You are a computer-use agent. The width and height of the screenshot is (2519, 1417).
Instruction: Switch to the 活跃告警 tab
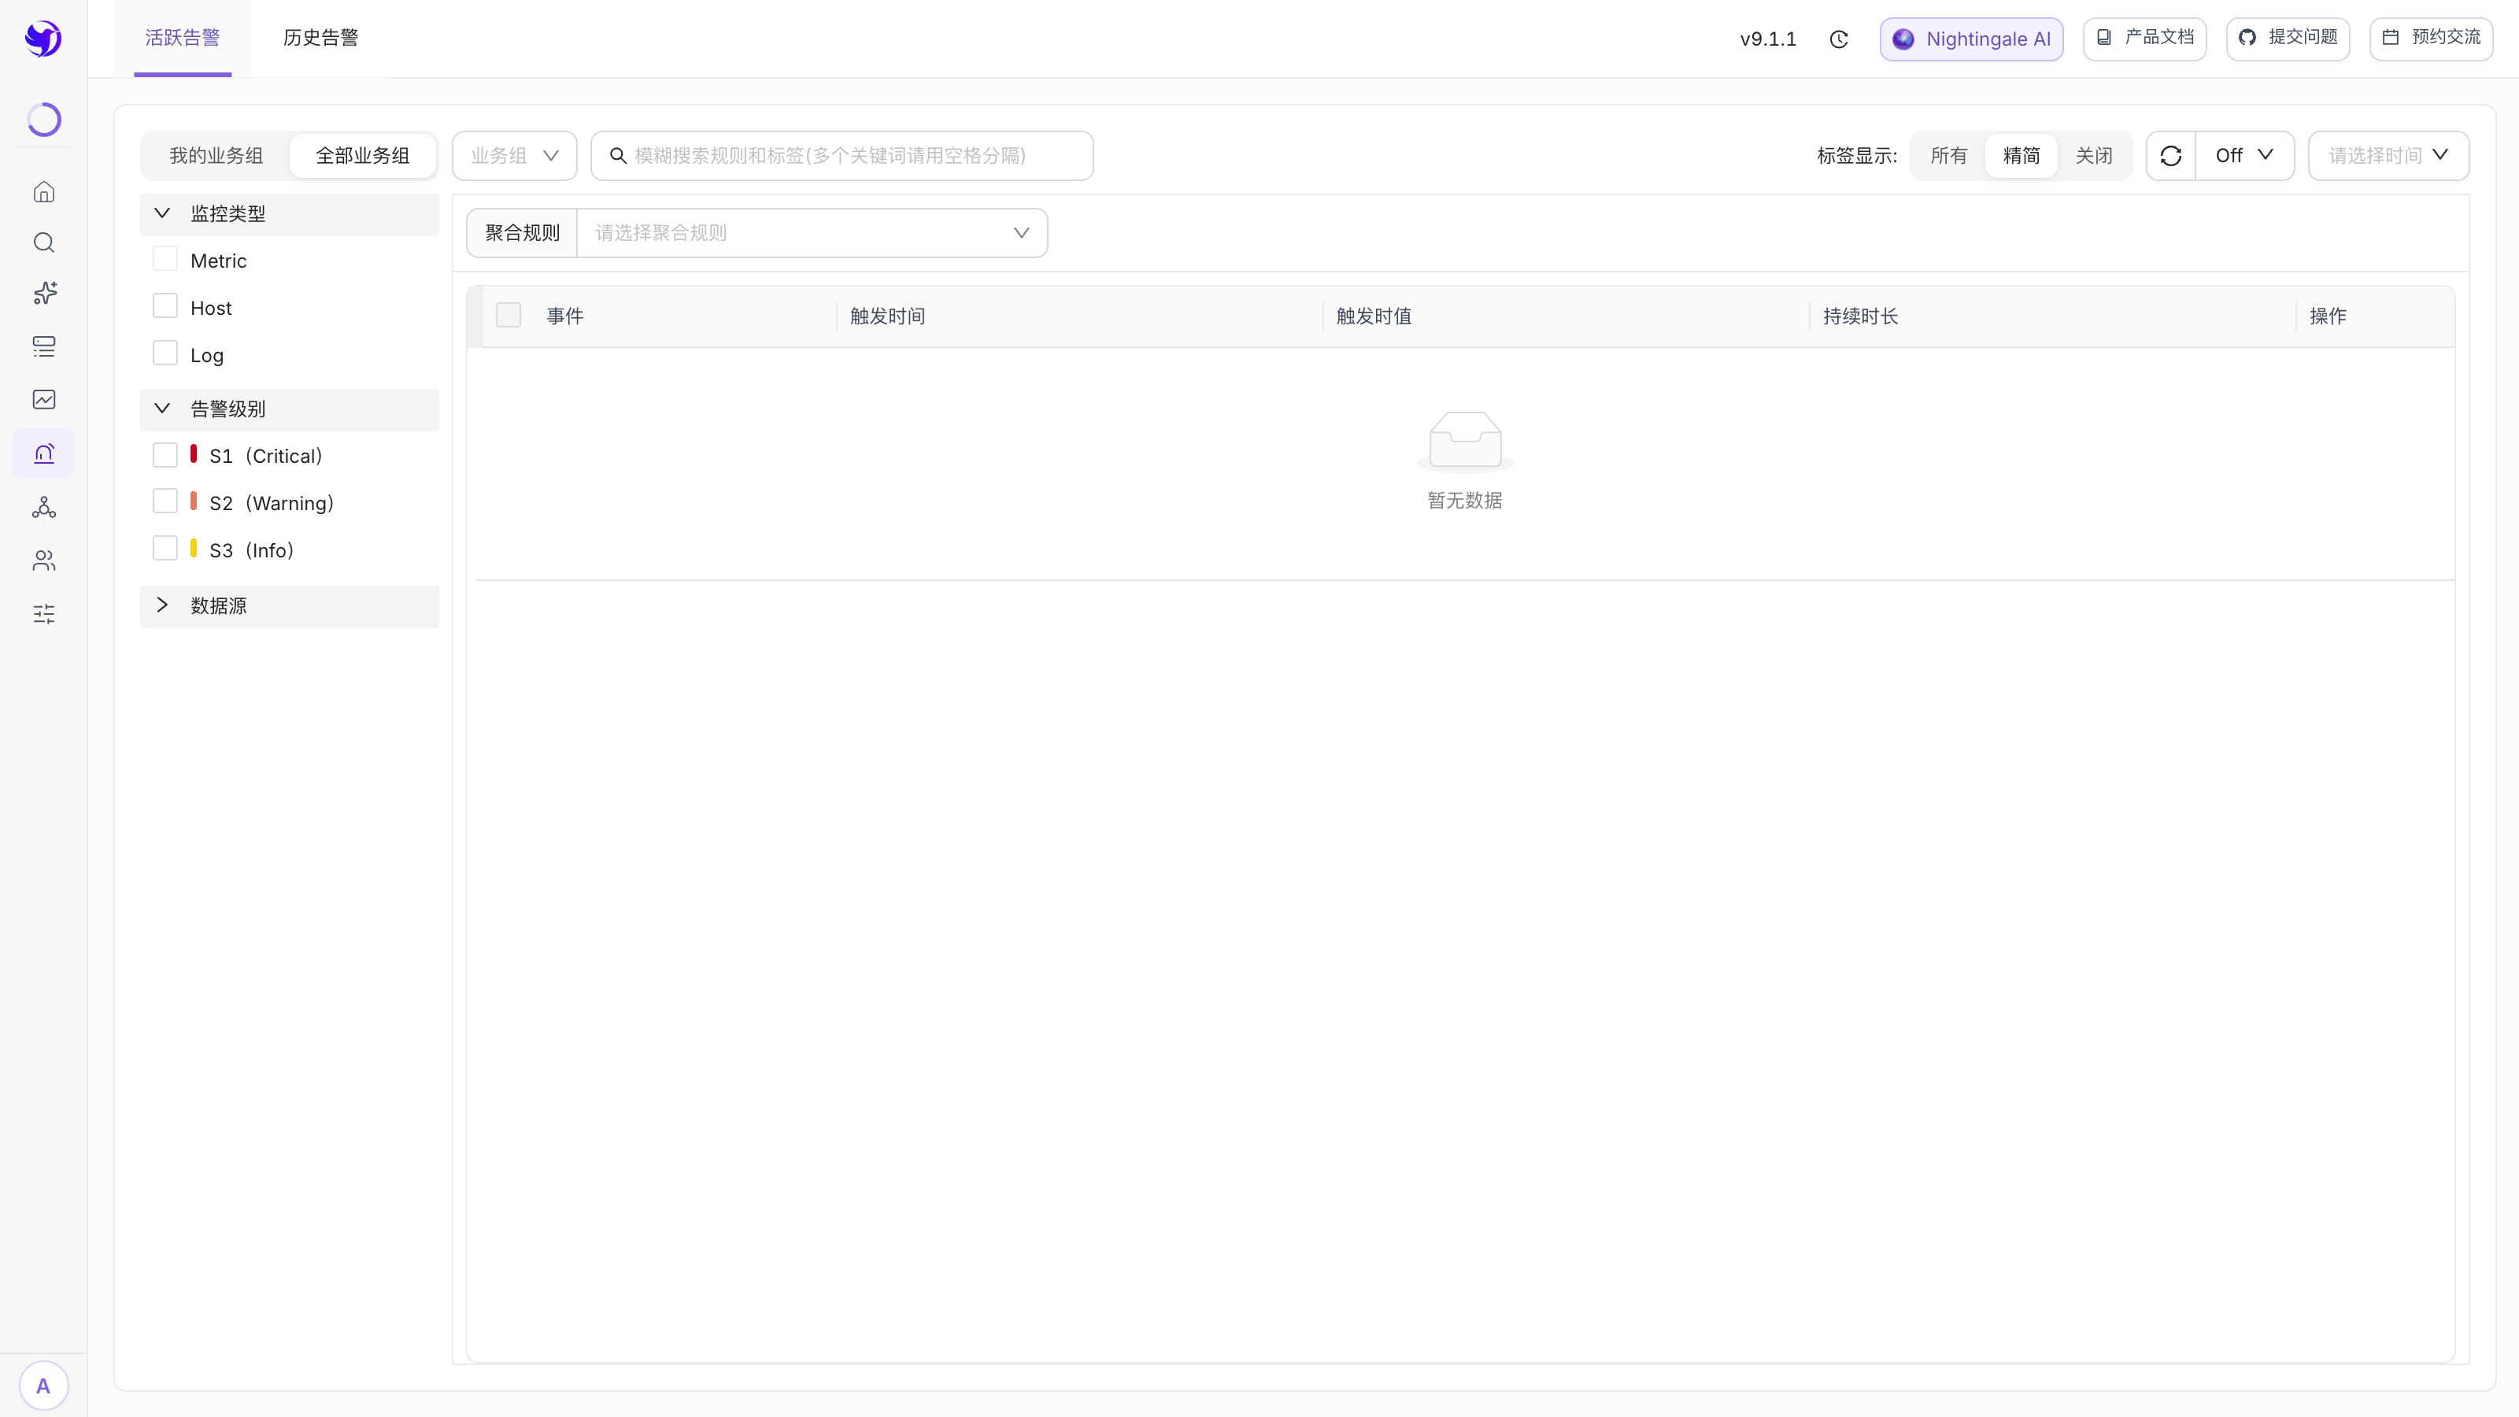[183, 38]
